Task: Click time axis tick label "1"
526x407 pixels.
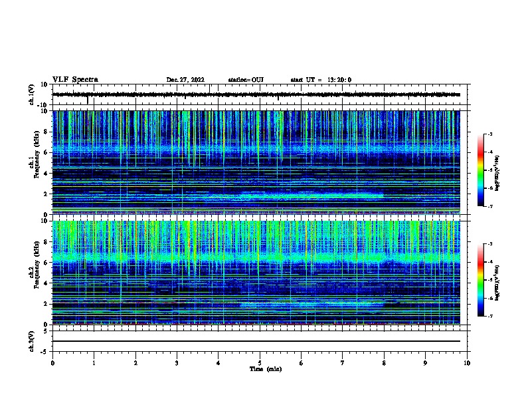Action: click(x=94, y=363)
